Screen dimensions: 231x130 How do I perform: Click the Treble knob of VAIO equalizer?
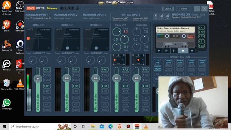117,32
